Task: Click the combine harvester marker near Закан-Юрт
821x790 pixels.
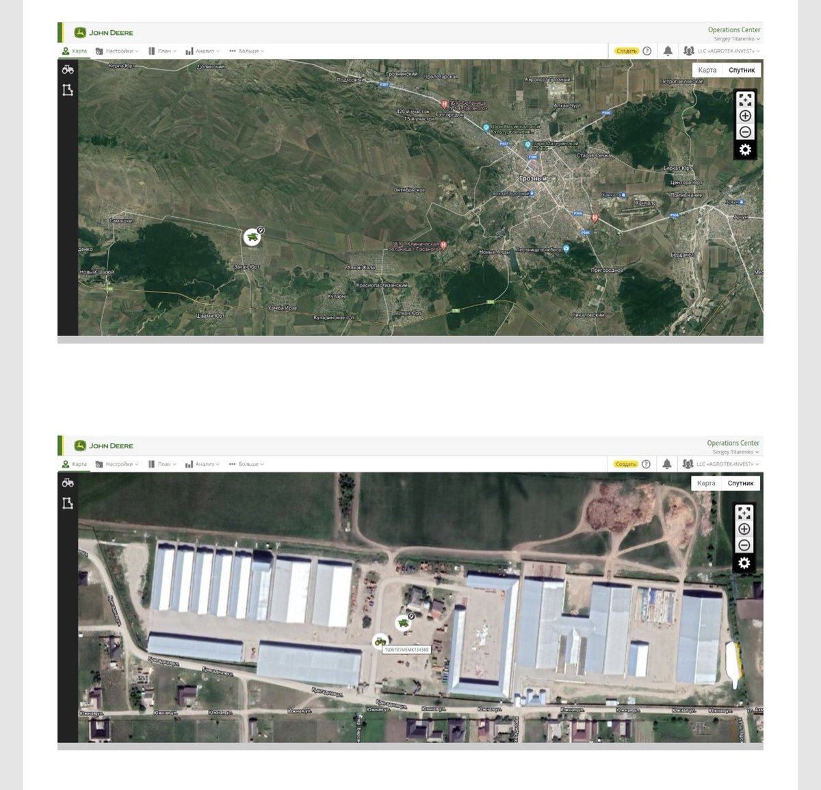Action: 252,237
